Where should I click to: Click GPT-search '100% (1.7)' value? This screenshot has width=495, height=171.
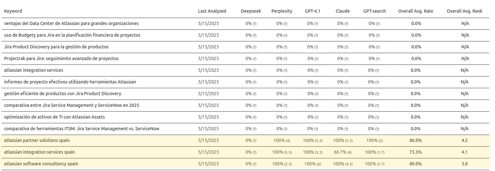(x=374, y=152)
